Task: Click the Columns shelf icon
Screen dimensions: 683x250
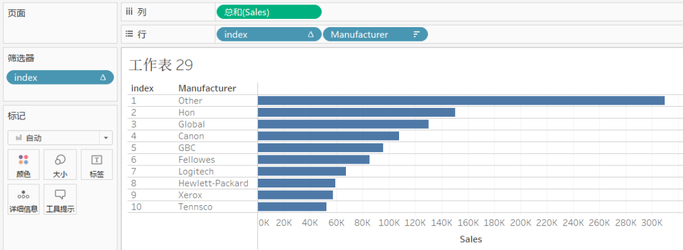Action: coord(129,12)
